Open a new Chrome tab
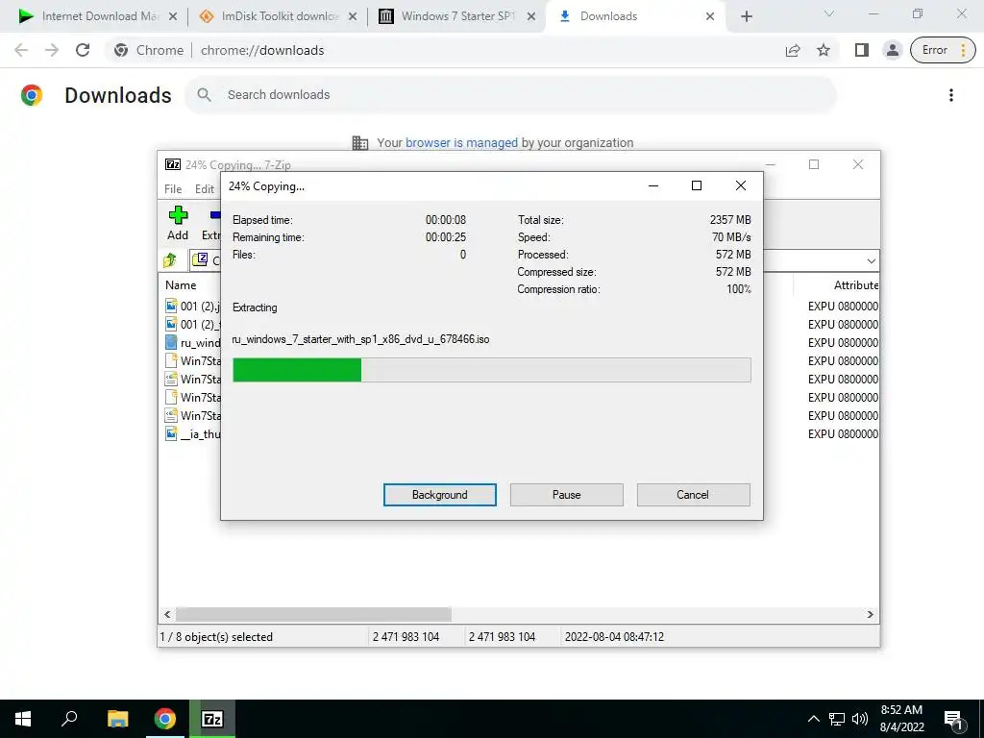Image resolution: width=984 pixels, height=738 pixels. (746, 16)
